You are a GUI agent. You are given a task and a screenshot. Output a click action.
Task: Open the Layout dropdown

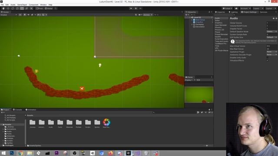tap(271, 9)
